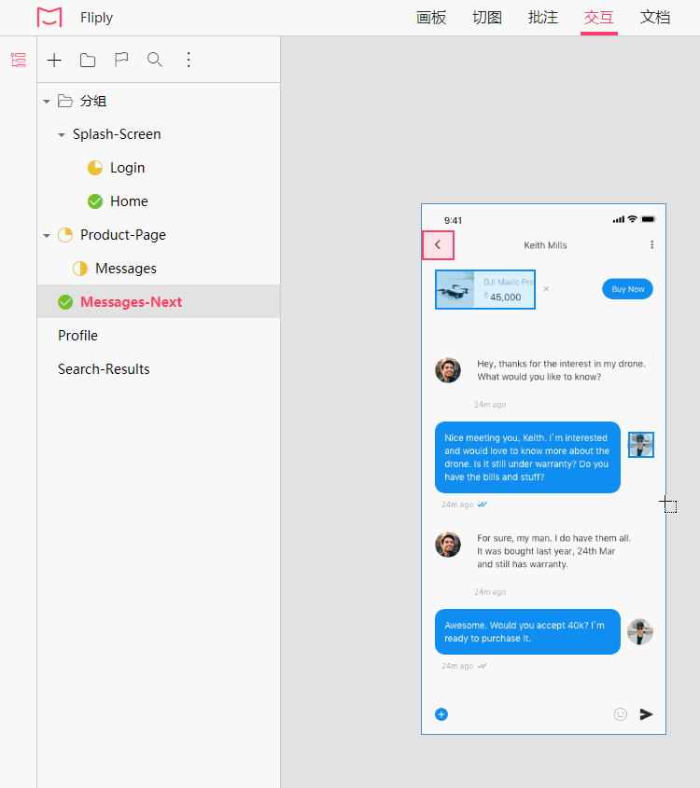Click the 'Keith Mills' chat title
Viewport: 700px width, 788px height.
[x=545, y=245]
